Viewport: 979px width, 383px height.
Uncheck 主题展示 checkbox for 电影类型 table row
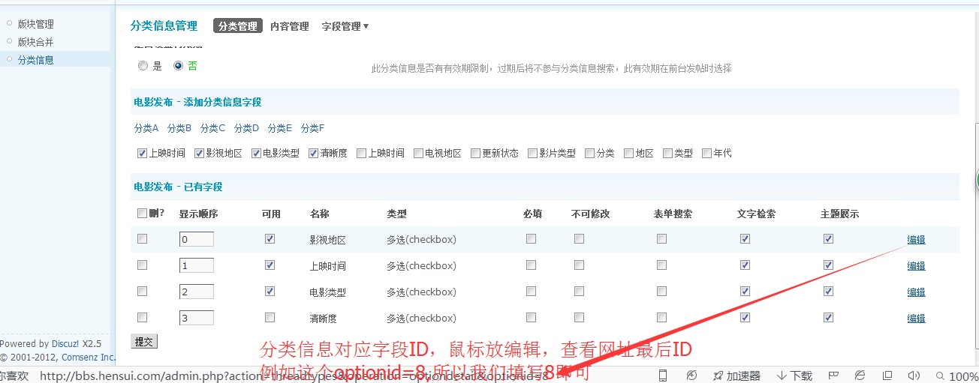[x=828, y=292]
